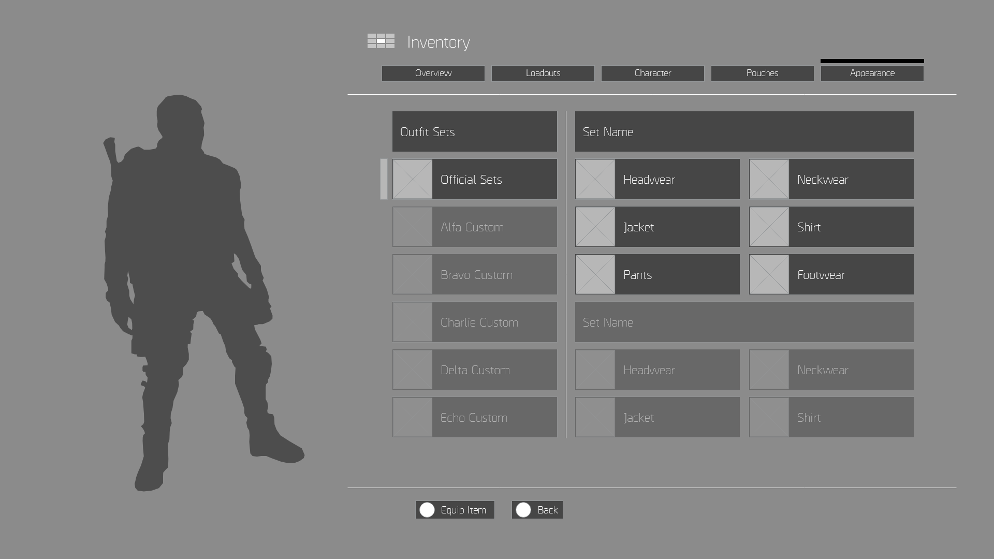
Task: Click the Bravo Custom thumbnail icon
Action: (413, 274)
